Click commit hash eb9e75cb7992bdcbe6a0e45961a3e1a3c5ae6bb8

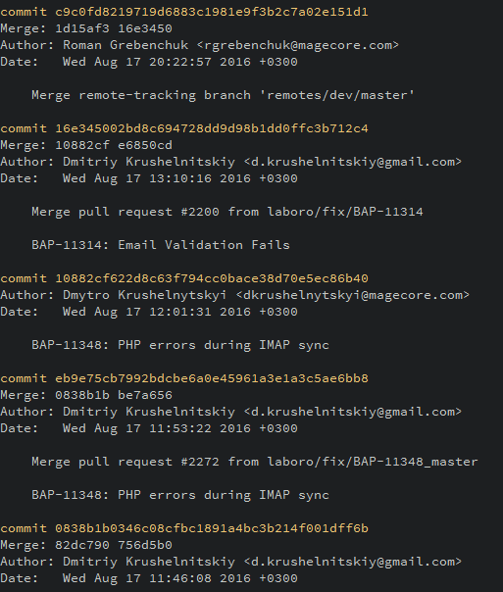pos(212,378)
